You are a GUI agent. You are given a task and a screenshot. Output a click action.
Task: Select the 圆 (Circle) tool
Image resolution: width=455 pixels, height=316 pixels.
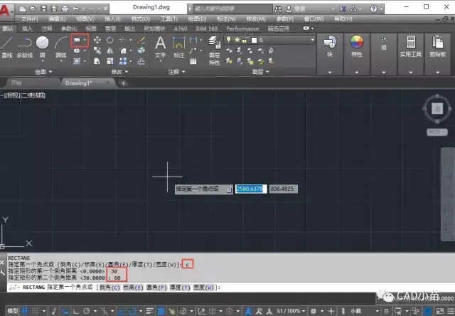(43, 46)
